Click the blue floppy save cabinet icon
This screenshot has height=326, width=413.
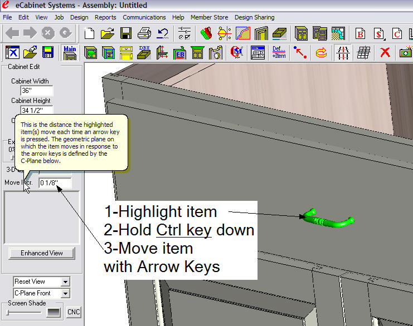(x=48, y=52)
